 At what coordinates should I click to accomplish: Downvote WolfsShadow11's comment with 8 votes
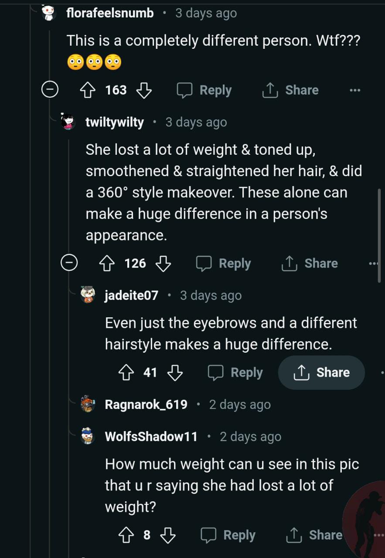click(168, 535)
